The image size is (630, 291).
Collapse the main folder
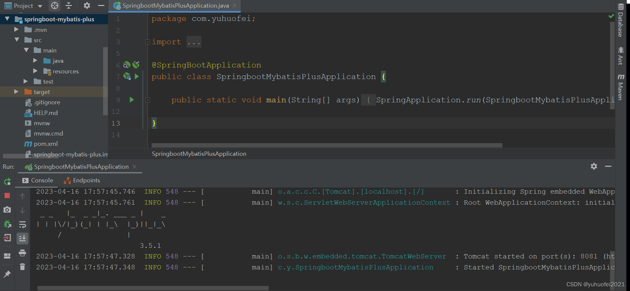(26, 50)
